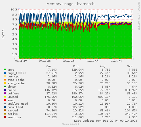Click the shmem dark green swatch
Viewport: 141px width, 127px height.
[x=5, y=86]
